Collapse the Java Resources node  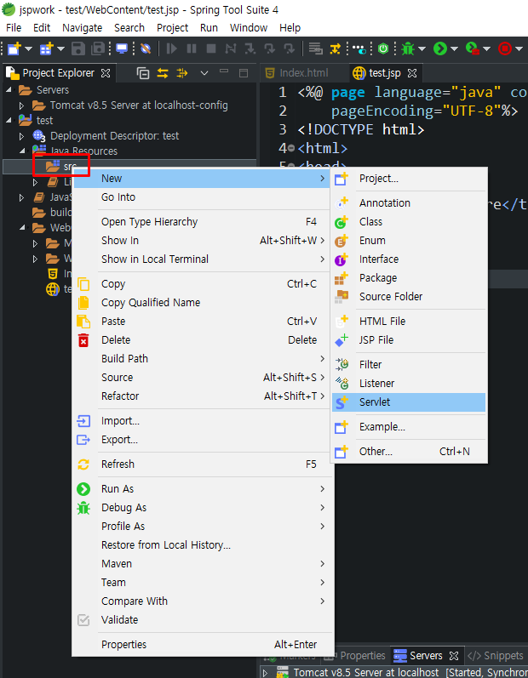pos(21,151)
